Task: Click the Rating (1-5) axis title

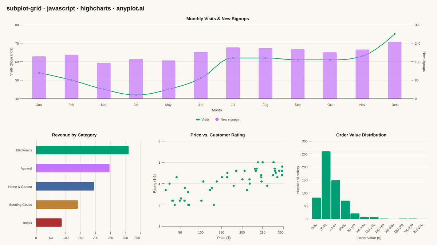Action: click(154, 184)
